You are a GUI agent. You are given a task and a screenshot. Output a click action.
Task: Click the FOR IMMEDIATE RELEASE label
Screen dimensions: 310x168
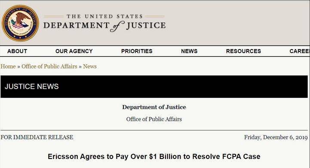coord(37,137)
